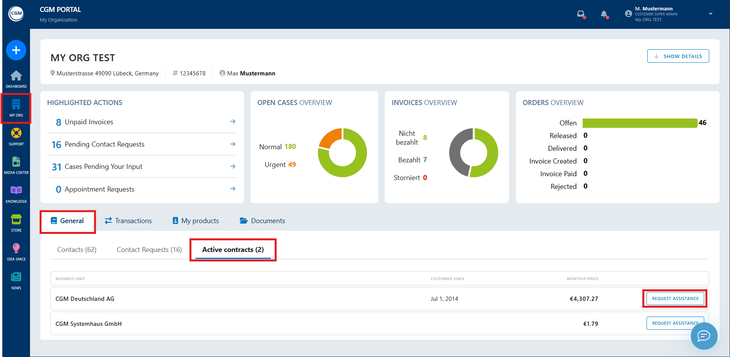Image resolution: width=730 pixels, height=357 pixels.
Task: Open Idea Space in the sidebar
Action: [x=16, y=252]
